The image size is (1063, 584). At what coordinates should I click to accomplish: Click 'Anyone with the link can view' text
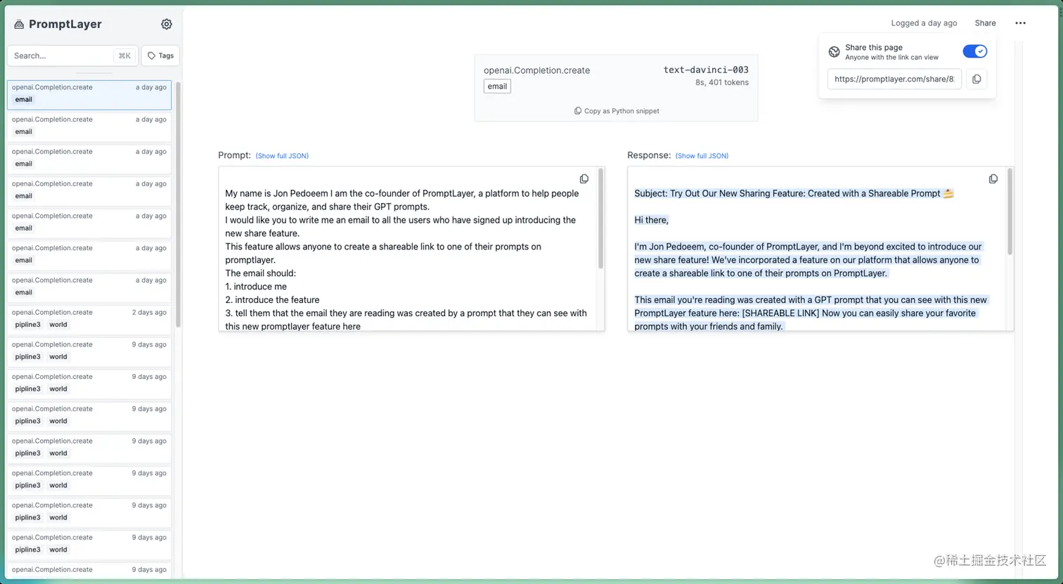[891, 58]
